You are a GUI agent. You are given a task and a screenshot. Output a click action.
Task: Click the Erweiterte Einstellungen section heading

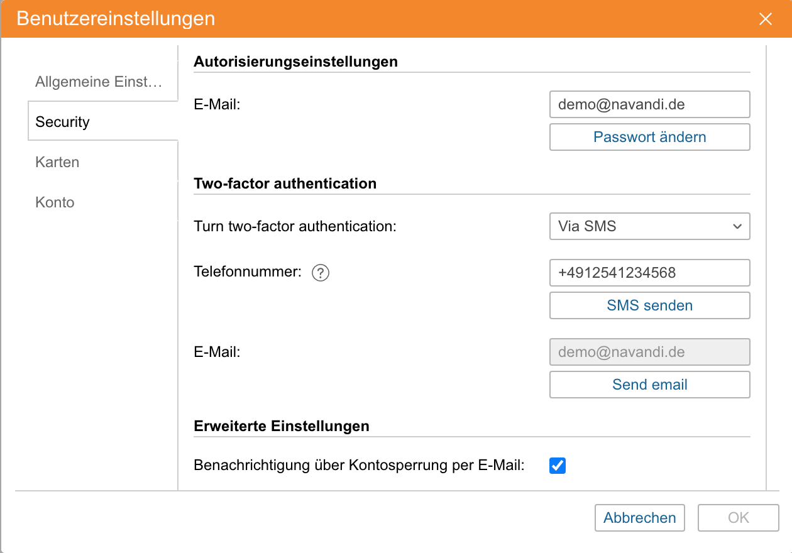click(x=281, y=426)
